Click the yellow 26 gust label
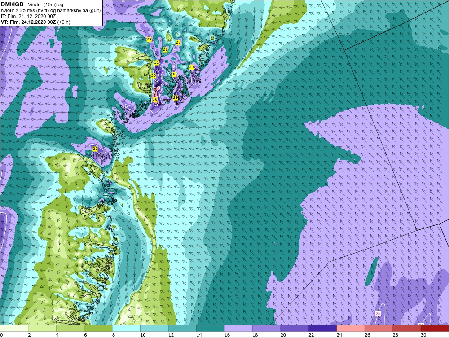The height and width of the screenshot is (338, 449). pyautogui.click(x=165, y=49)
